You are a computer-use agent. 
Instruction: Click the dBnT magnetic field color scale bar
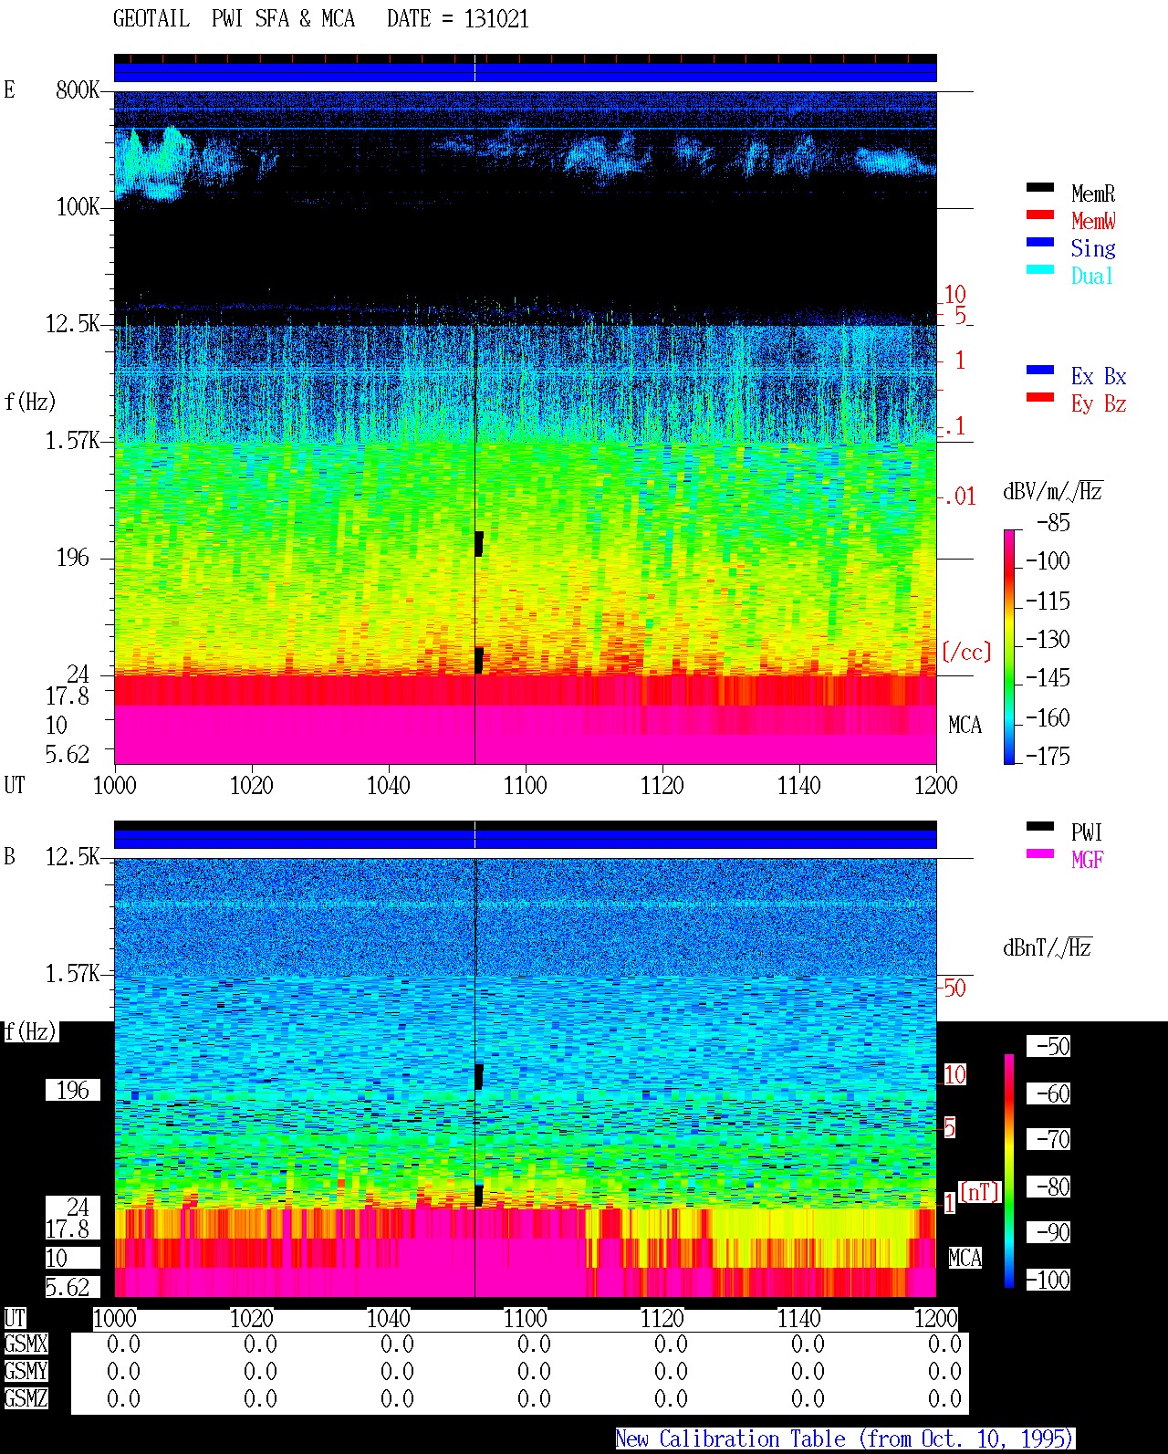[1009, 1171]
